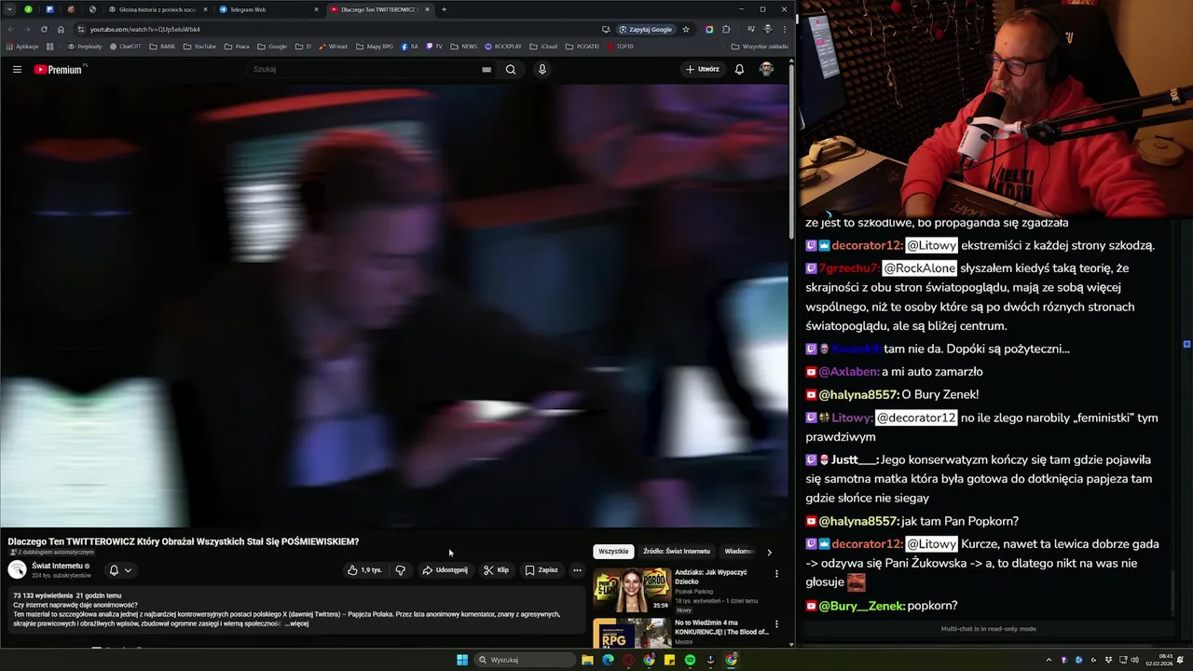Start voice search with microphone icon

[x=542, y=69]
